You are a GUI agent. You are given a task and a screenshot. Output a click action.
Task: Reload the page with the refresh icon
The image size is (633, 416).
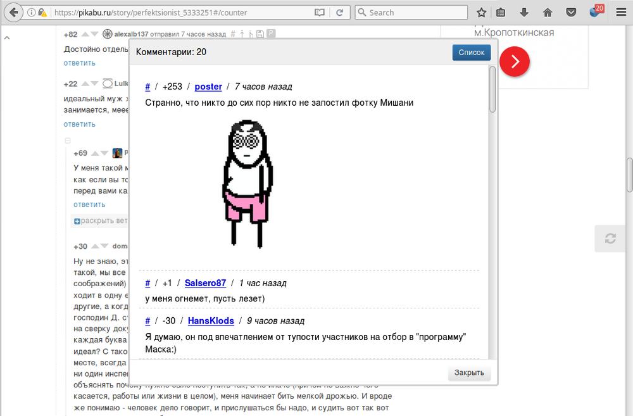point(340,12)
